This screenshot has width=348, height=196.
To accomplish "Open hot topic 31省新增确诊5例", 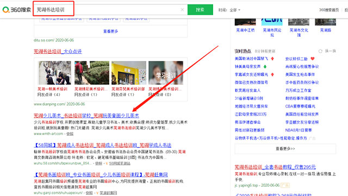I will [x=249, y=98].
